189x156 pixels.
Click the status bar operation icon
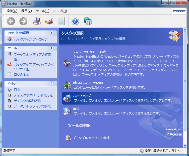tap(141, 151)
